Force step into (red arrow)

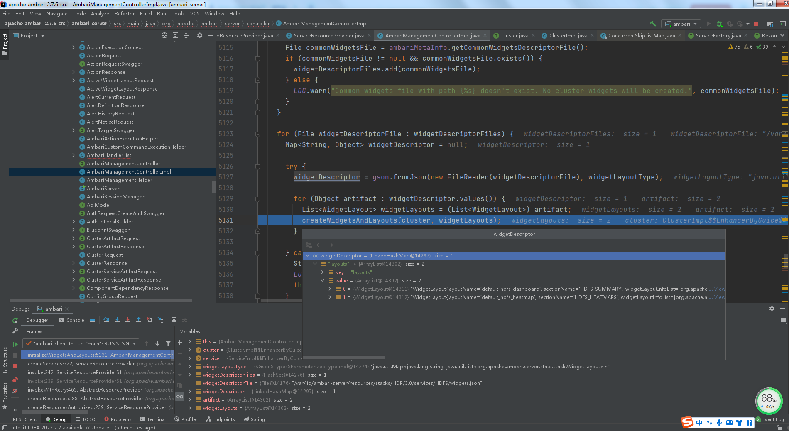click(x=128, y=320)
